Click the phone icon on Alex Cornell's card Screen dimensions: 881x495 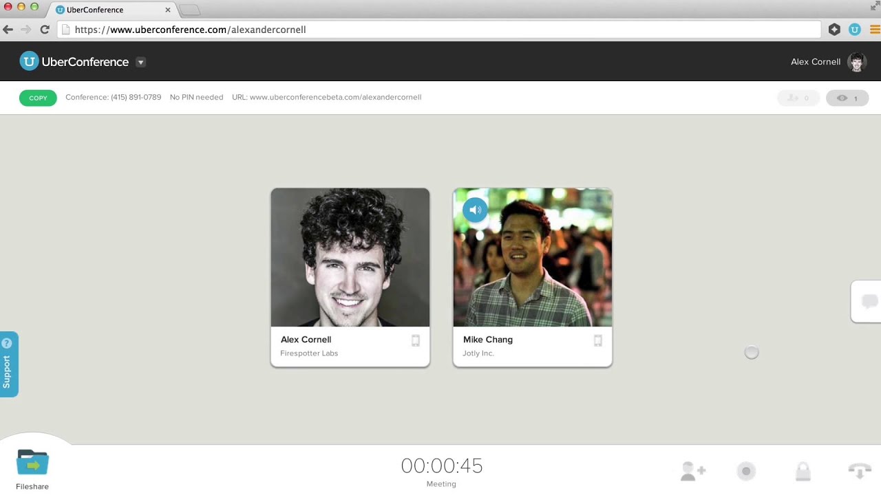coord(416,340)
